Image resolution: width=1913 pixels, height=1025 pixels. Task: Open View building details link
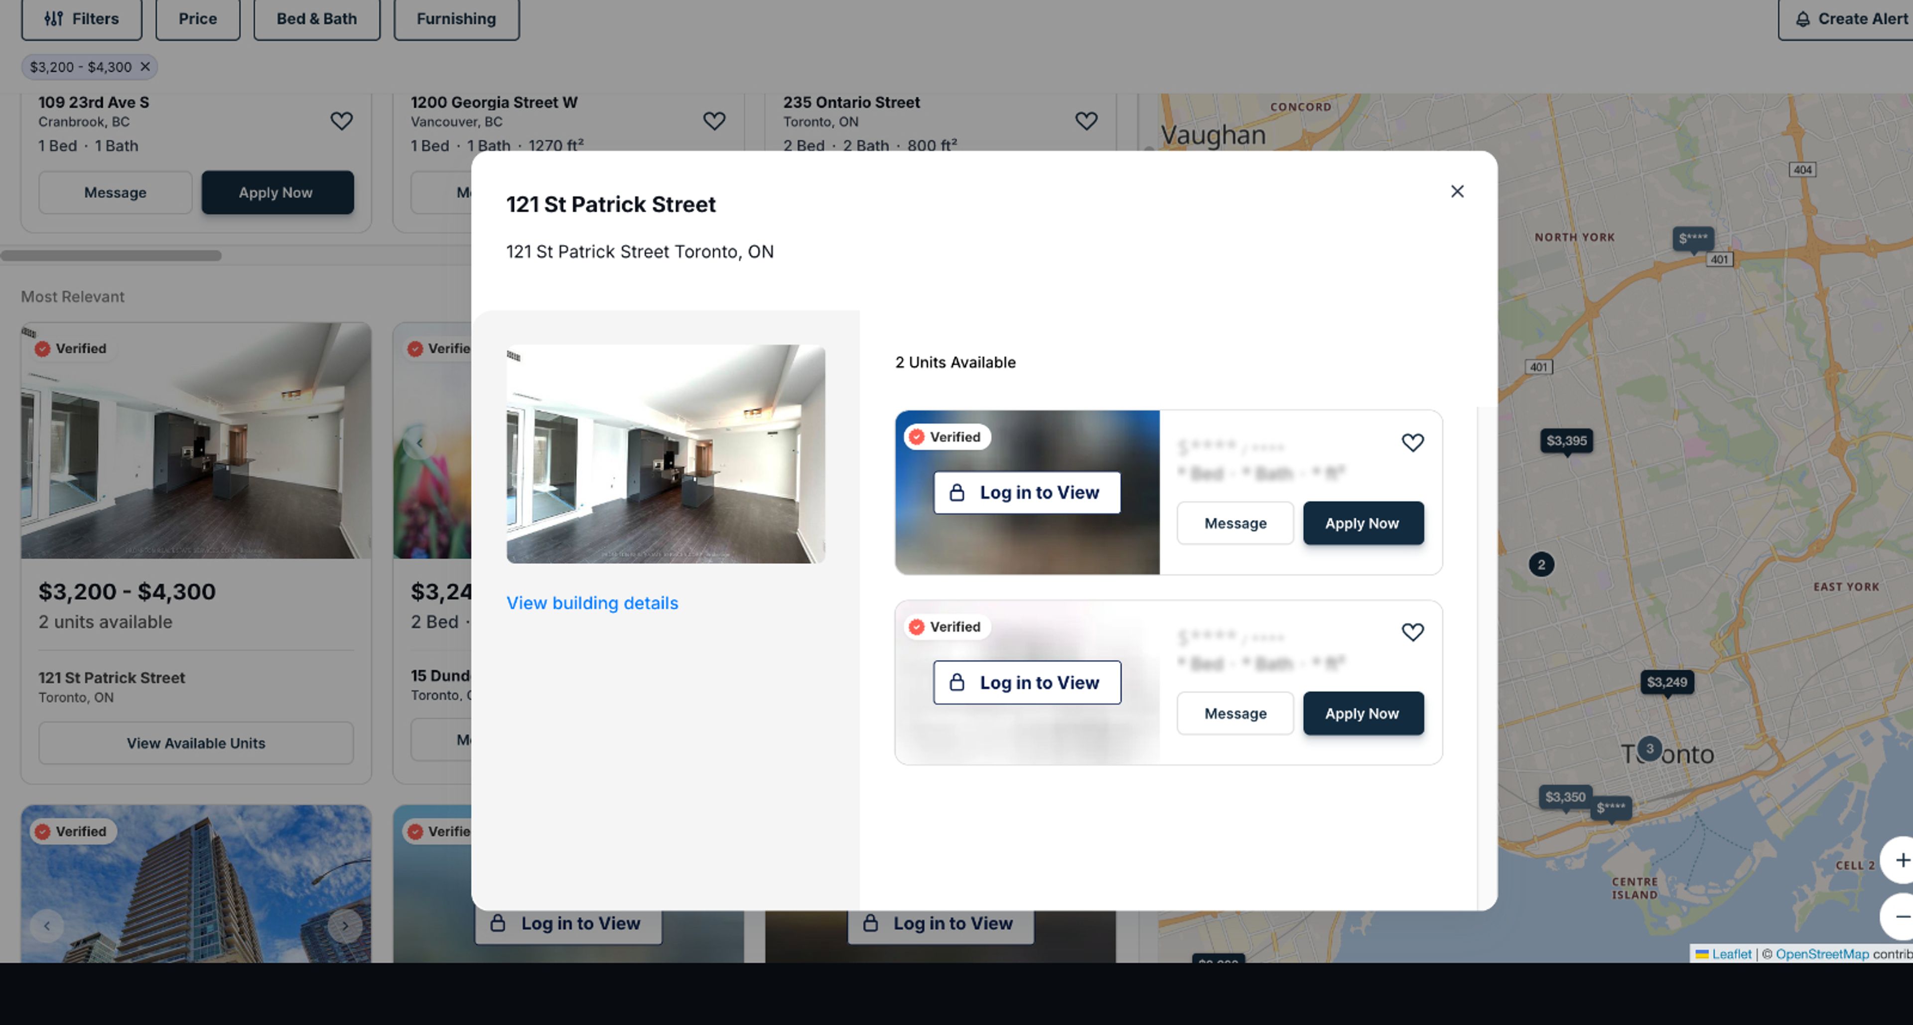(x=592, y=603)
